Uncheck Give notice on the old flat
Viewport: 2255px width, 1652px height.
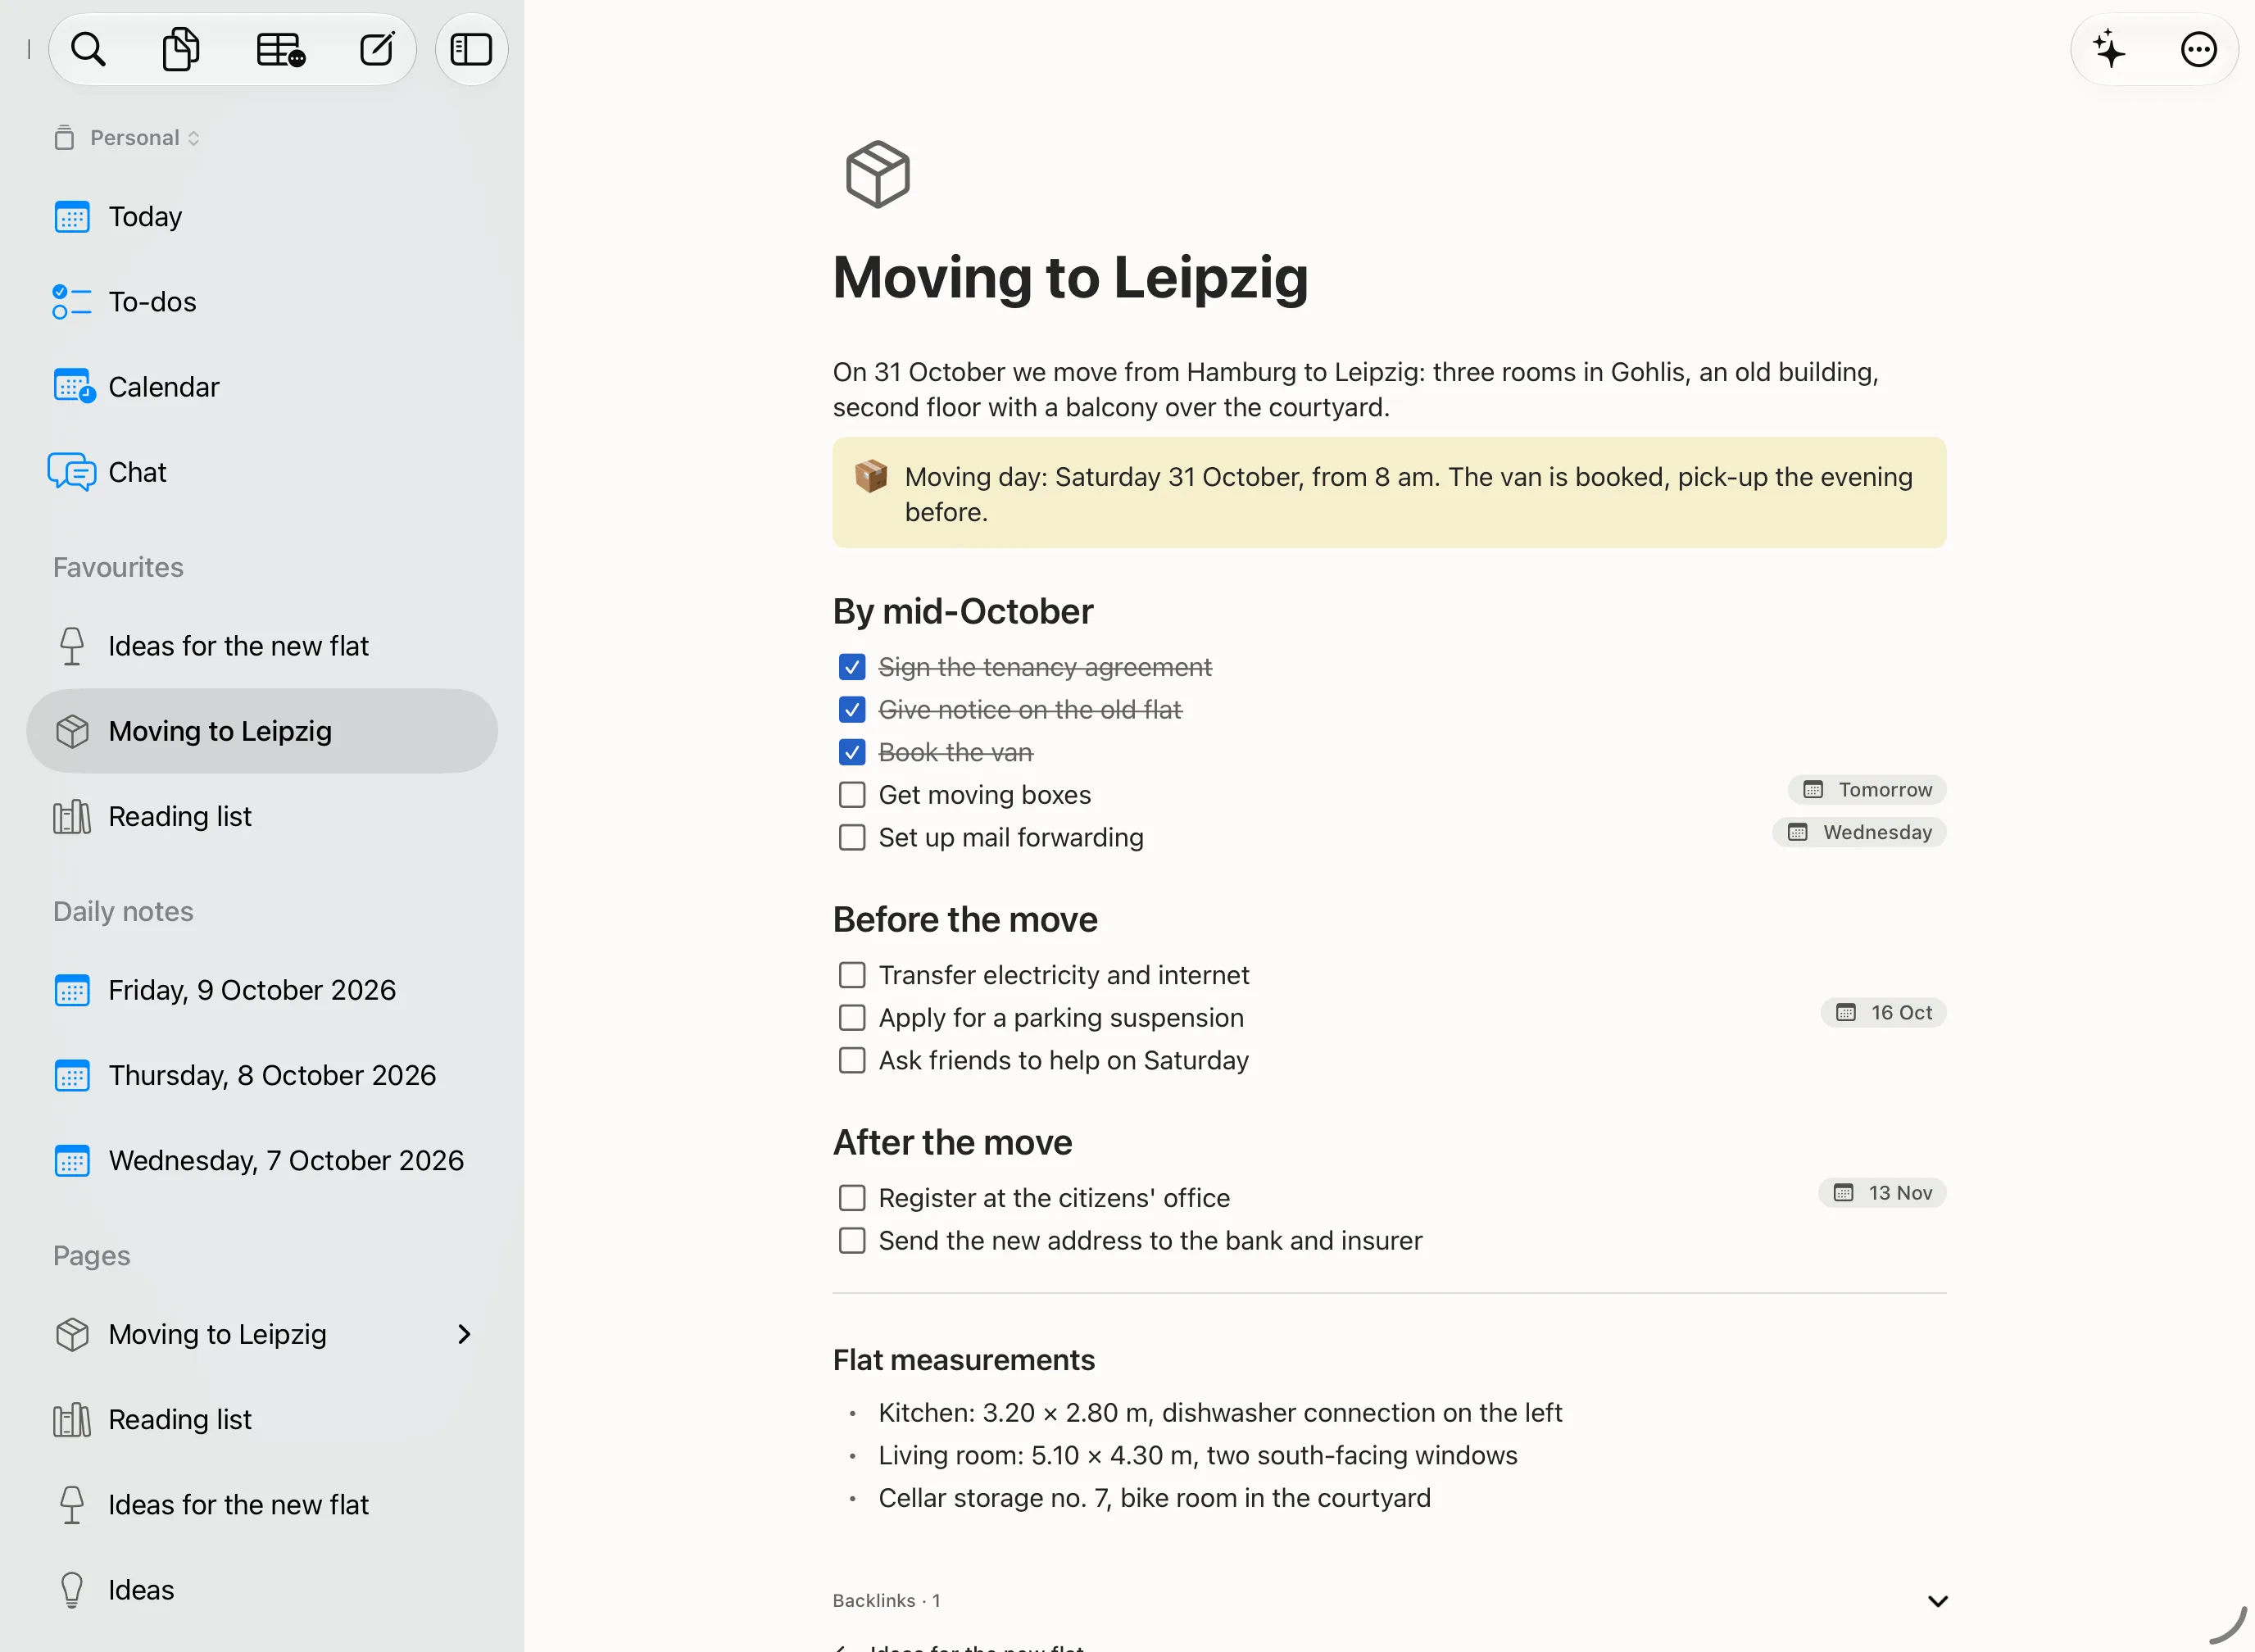[x=852, y=709]
